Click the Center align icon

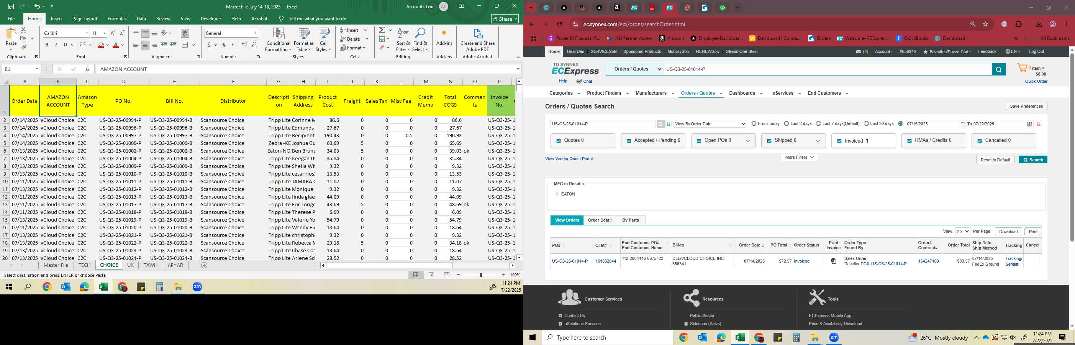[x=145, y=45]
